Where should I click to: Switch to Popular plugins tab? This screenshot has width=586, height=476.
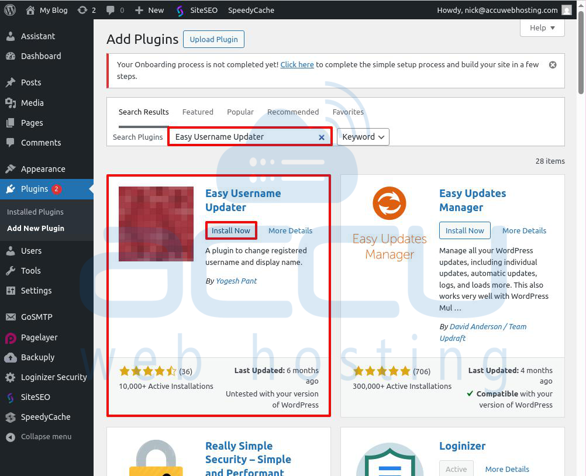[x=240, y=112]
